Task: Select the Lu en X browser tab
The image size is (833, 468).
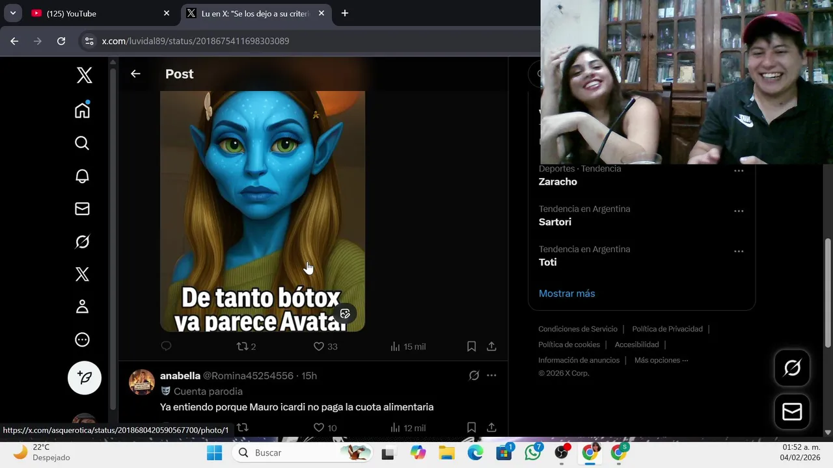Action: pyautogui.click(x=256, y=13)
